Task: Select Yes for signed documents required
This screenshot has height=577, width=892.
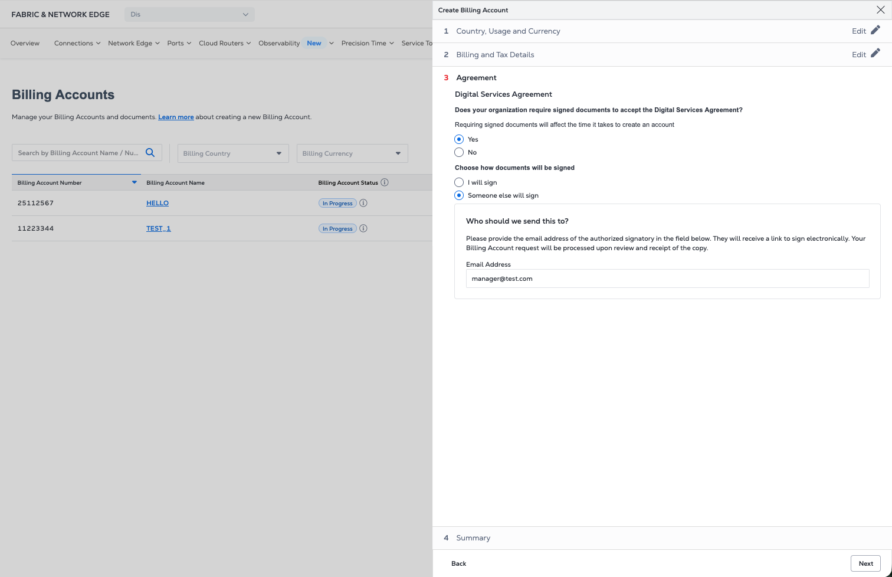Action: pyautogui.click(x=459, y=139)
